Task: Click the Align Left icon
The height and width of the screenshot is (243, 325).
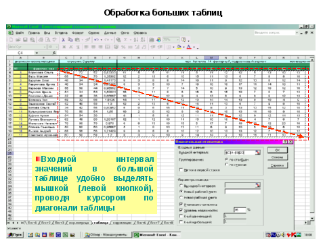Action: tap(86, 47)
